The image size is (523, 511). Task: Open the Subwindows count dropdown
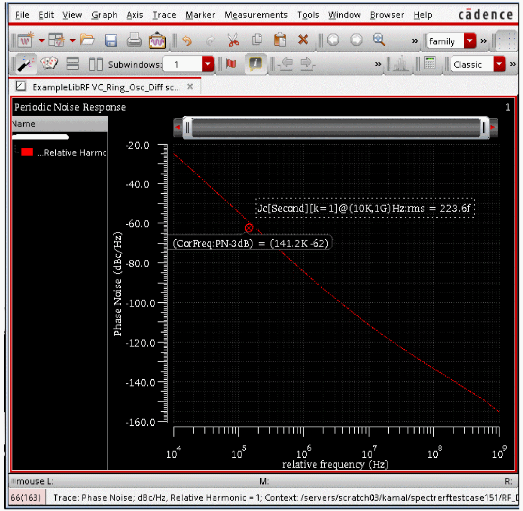coord(208,65)
